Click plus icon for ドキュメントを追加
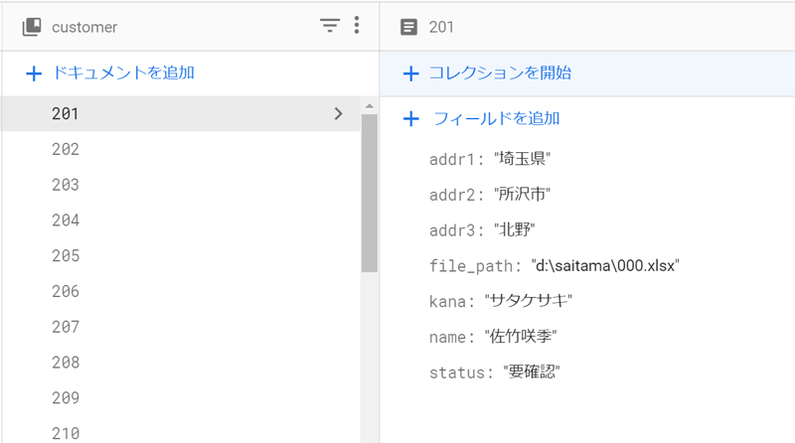Image resolution: width=795 pixels, height=443 pixels. coord(34,74)
